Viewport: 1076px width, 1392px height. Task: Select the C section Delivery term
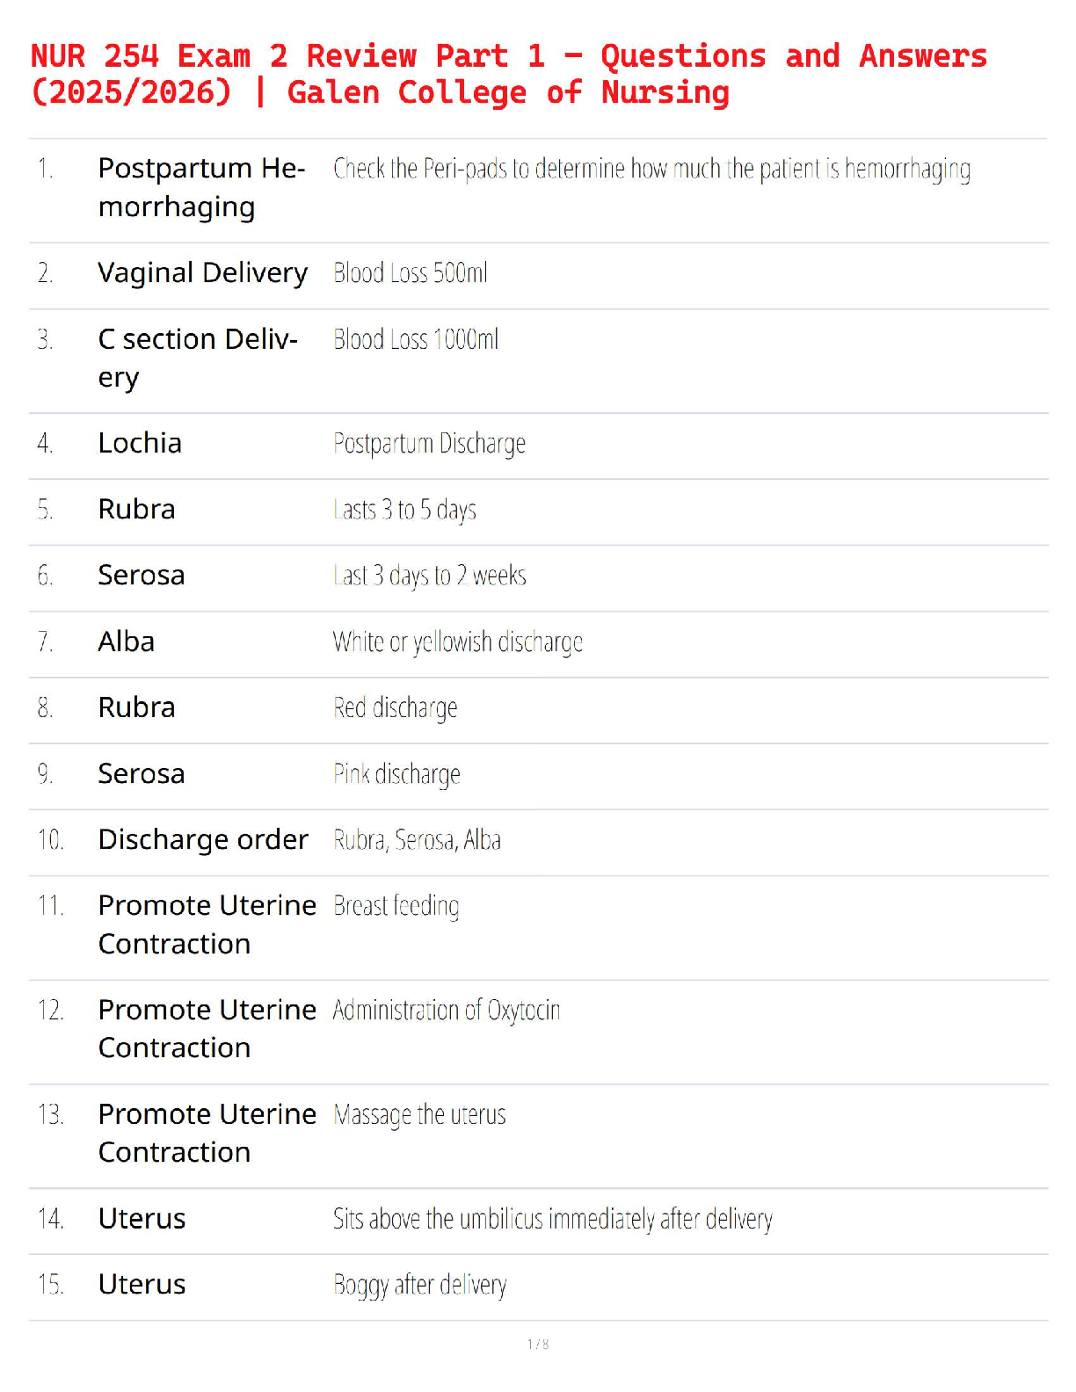point(198,358)
